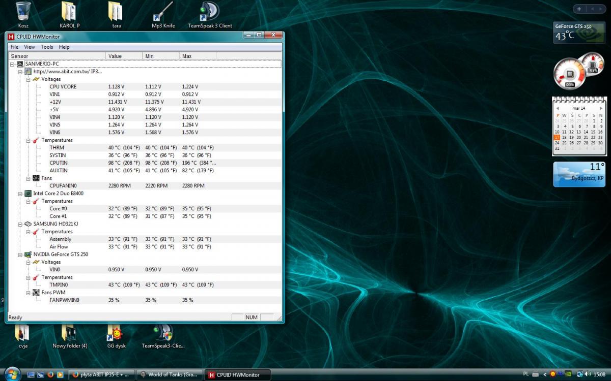Click Switch between windows quick launch icon
This screenshot has width=611, height=381.
41,375
